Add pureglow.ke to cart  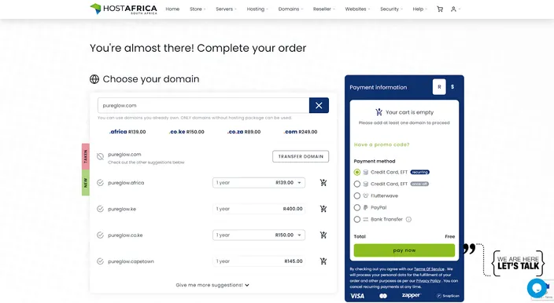[323, 209]
